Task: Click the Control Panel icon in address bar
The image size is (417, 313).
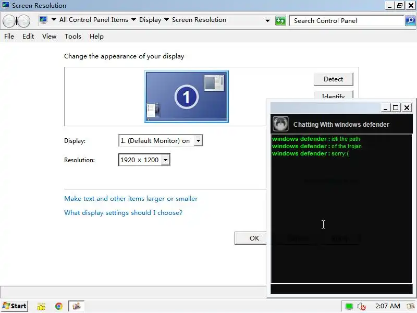Action: coord(44,20)
